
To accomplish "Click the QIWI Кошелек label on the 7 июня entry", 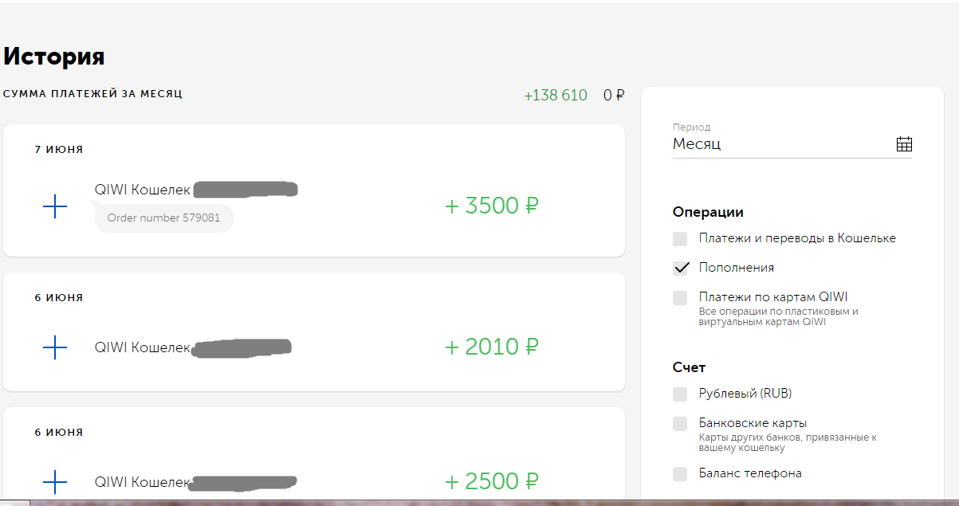I will point(143,190).
